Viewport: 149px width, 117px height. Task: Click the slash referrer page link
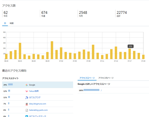coord(101,90)
